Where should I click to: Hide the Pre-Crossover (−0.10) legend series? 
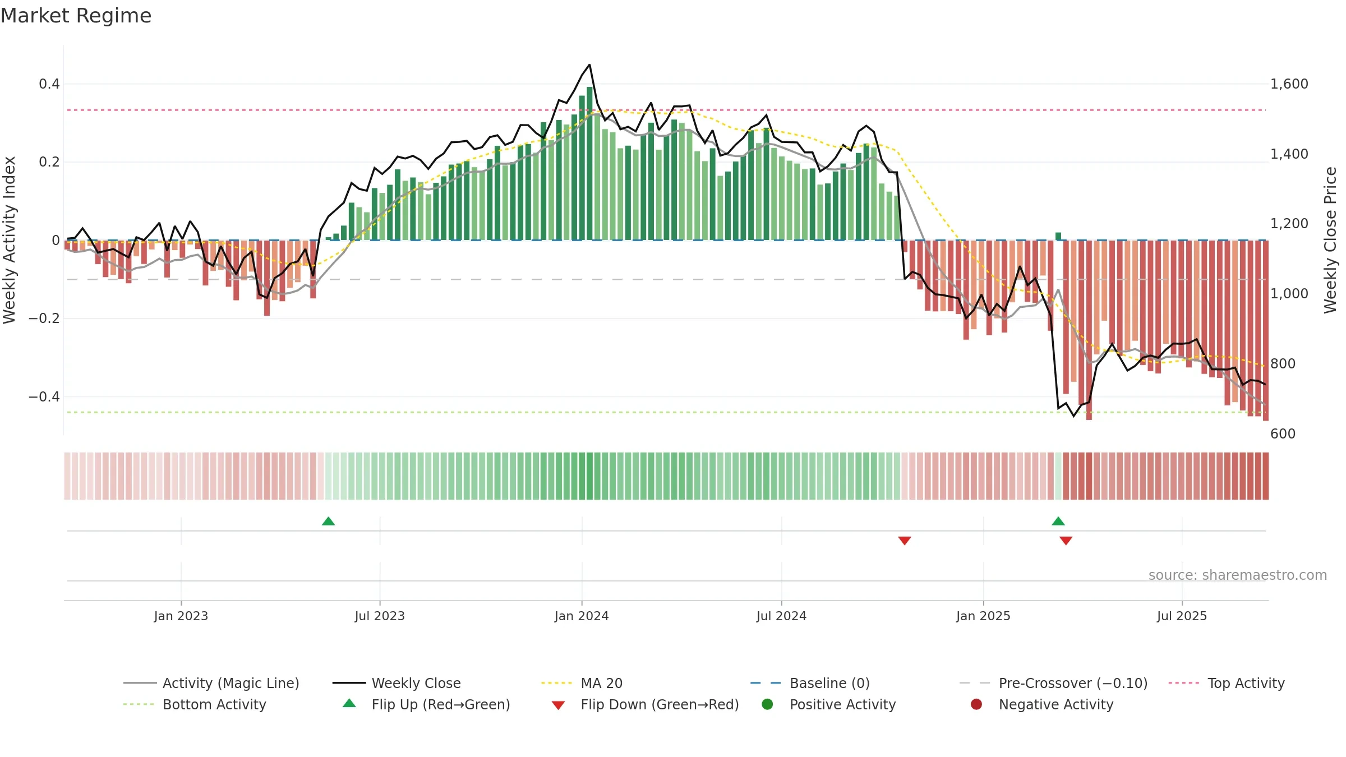pyautogui.click(x=1053, y=683)
